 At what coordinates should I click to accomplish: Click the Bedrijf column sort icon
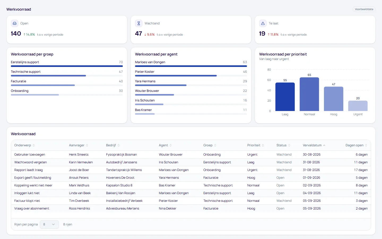pos(119,145)
